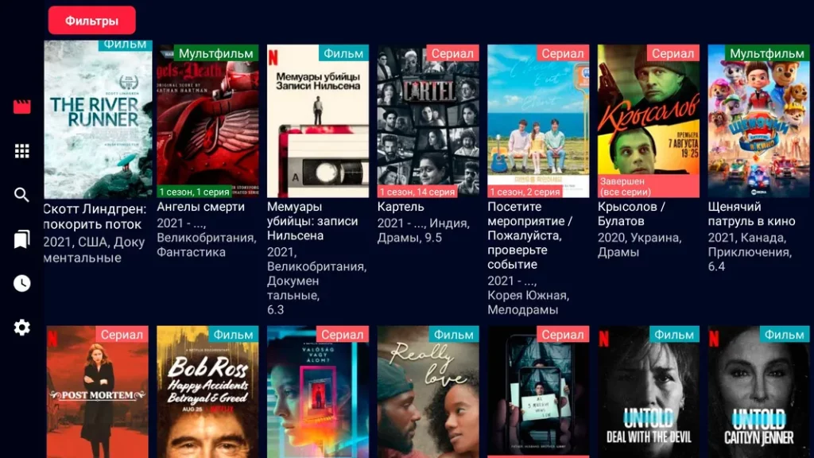This screenshot has height=458, width=814.
Task: Select title 'Посетите мероприятие / Пожалуйста, проверьте событие'
Action: 530,235
